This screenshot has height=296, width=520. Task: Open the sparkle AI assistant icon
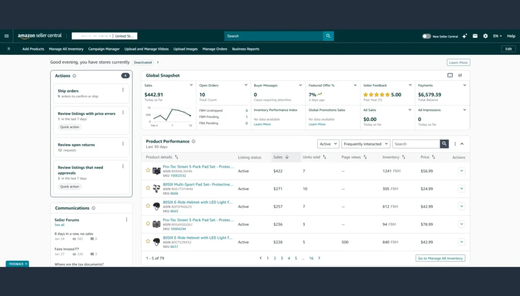click(465, 36)
